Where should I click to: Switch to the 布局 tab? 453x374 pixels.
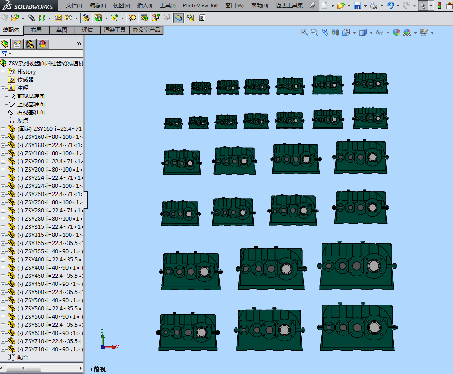(36, 30)
